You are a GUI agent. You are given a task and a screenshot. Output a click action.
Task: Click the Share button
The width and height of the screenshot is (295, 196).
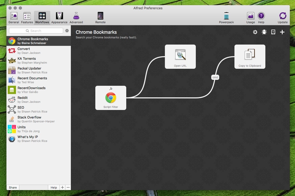[x=13, y=187]
